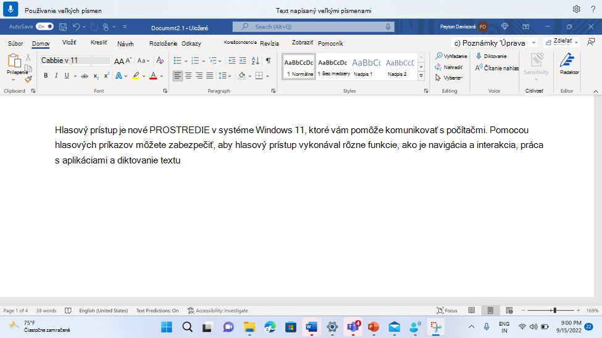Cut selection with scissors icon

click(x=28, y=57)
